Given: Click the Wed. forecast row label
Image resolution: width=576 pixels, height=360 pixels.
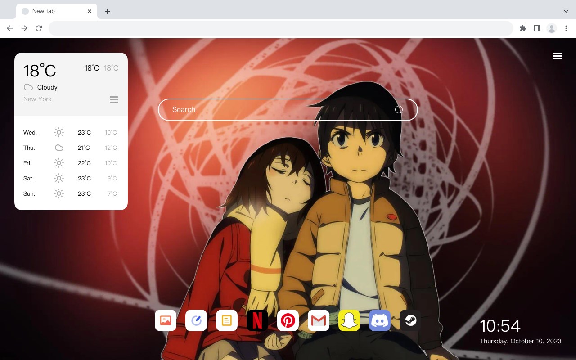Looking at the screenshot, I should (x=30, y=132).
